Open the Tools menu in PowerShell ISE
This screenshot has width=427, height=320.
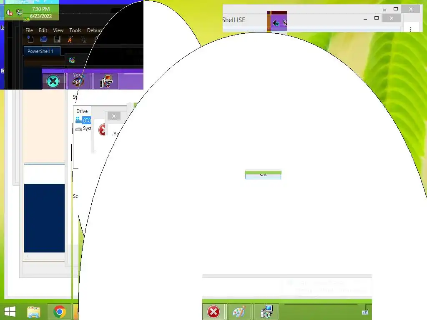pyautogui.click(x=75, y=30)
